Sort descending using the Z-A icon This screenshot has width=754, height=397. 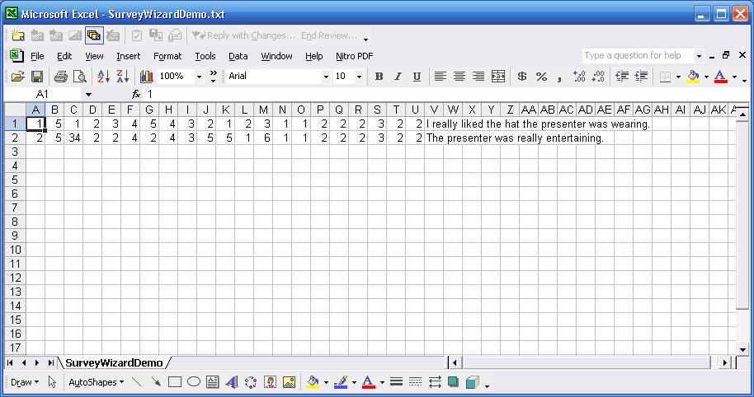click(x=123, y=77)
